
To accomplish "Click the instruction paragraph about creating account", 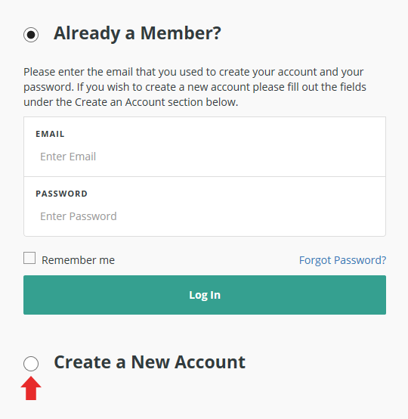I will [x=195, y=87].
